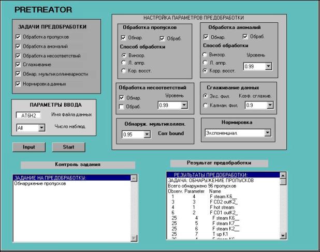
Task: Toggle 'Обнар. мультиколлинеарности' checkbox
Action: [x=18, y=74]
